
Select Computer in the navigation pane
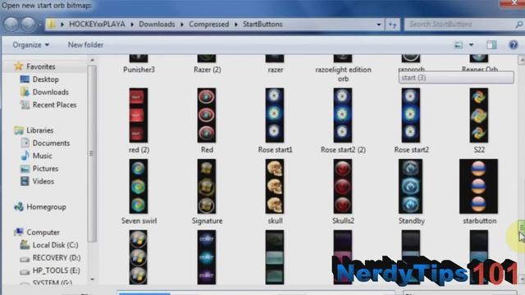[x=43, y=232]
